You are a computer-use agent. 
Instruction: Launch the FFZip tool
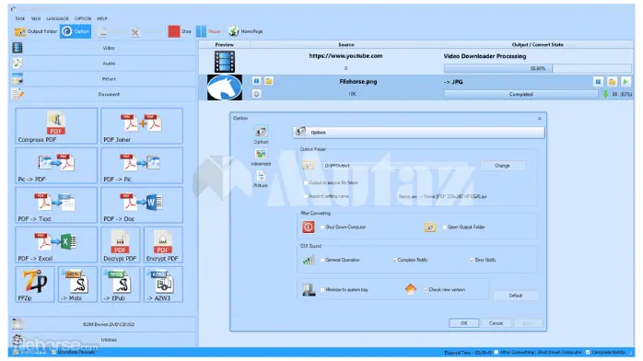(x=35, y=285)
